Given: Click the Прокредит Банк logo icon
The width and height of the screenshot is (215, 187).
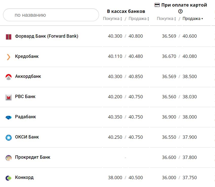Looking at the screenshot, I should pos(9,158).
